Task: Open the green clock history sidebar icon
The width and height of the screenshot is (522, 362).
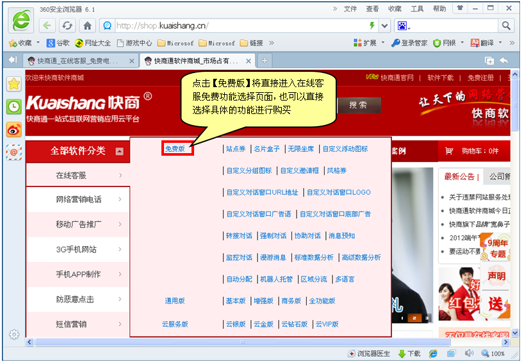Action: [13, 106]
